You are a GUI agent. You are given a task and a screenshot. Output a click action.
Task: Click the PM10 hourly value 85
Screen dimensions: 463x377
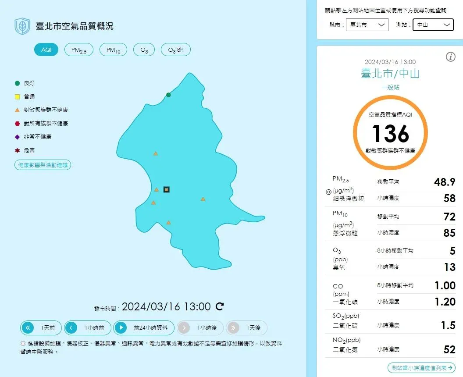coord(449,233)
